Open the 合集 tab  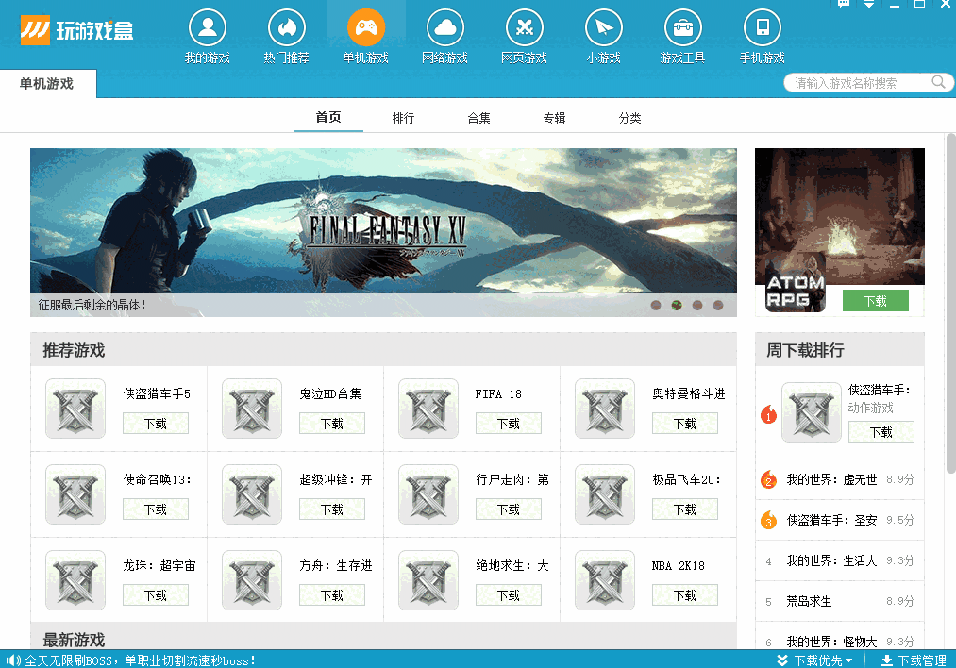point(478,118)
